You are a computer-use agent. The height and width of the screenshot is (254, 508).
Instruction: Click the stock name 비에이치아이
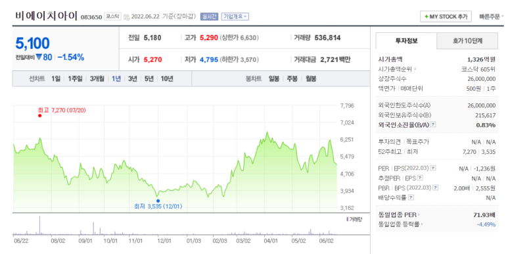[x=46, y=16]
